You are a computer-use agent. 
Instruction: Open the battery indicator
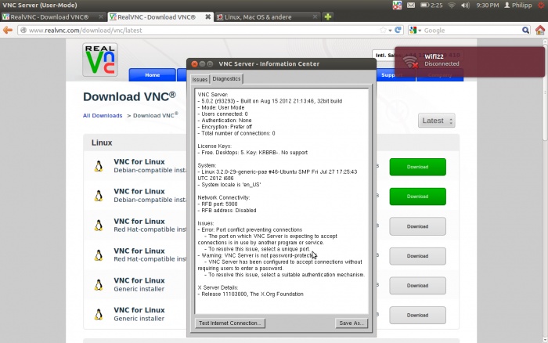tap(431, 5)
